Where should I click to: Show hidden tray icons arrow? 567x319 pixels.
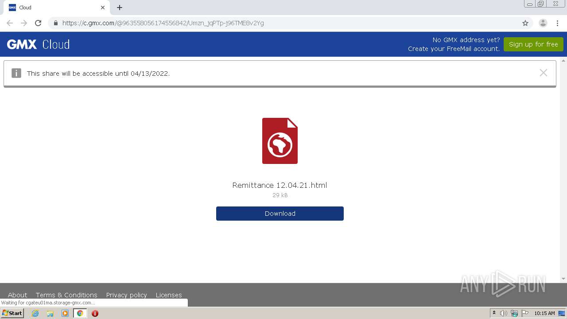pos(494,313)
